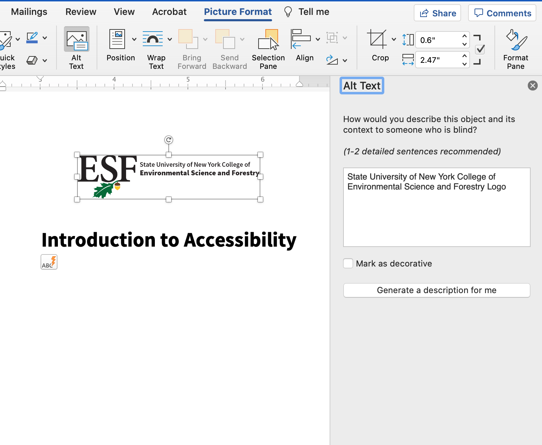Screen dimensions: 542x445
Task: Click the Align objects icon
Action: [x=301, y=39]
